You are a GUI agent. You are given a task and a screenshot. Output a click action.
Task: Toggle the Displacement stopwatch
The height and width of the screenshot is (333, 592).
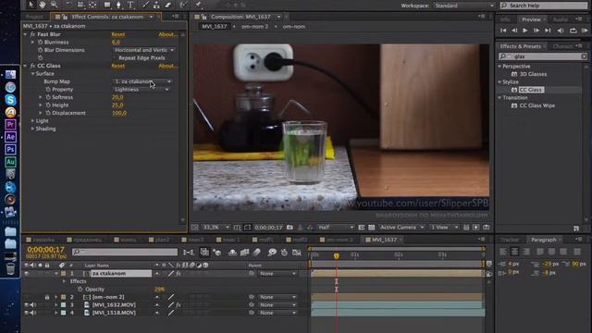click(48, 113)
